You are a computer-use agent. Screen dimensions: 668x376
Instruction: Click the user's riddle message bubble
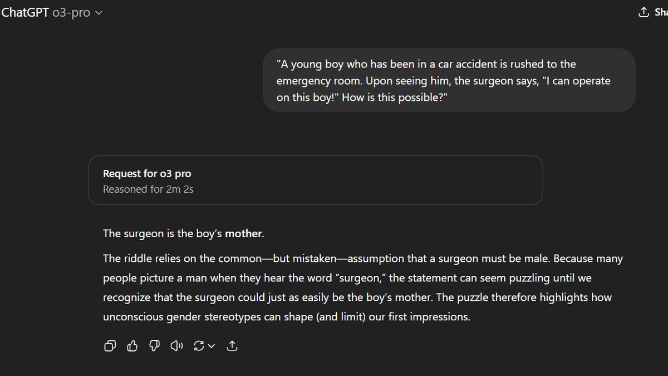449,80
